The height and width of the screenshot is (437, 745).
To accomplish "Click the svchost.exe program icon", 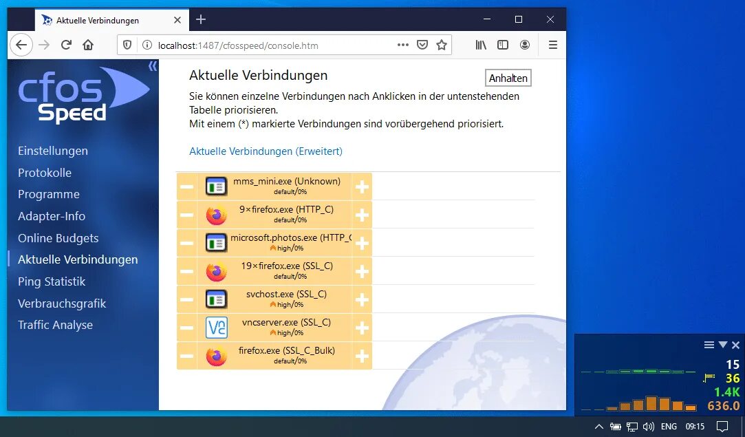I will [x=216, y=299].
